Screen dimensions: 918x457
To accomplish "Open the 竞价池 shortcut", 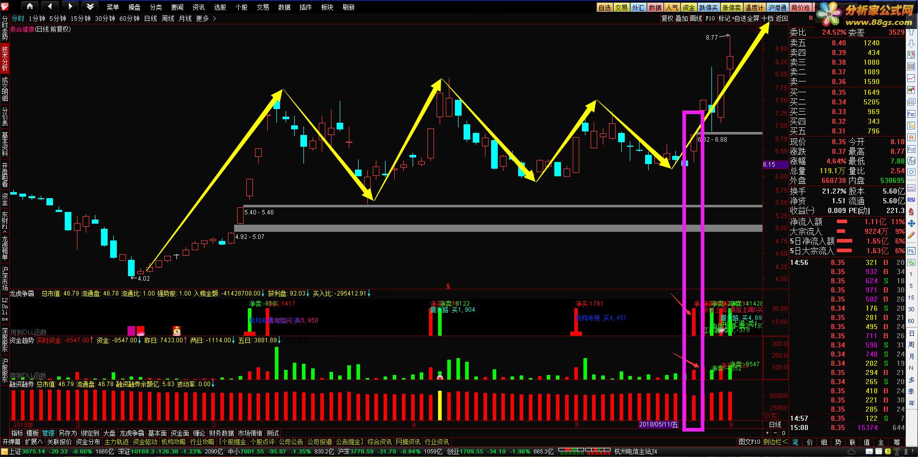I will [x=800, y=8].
